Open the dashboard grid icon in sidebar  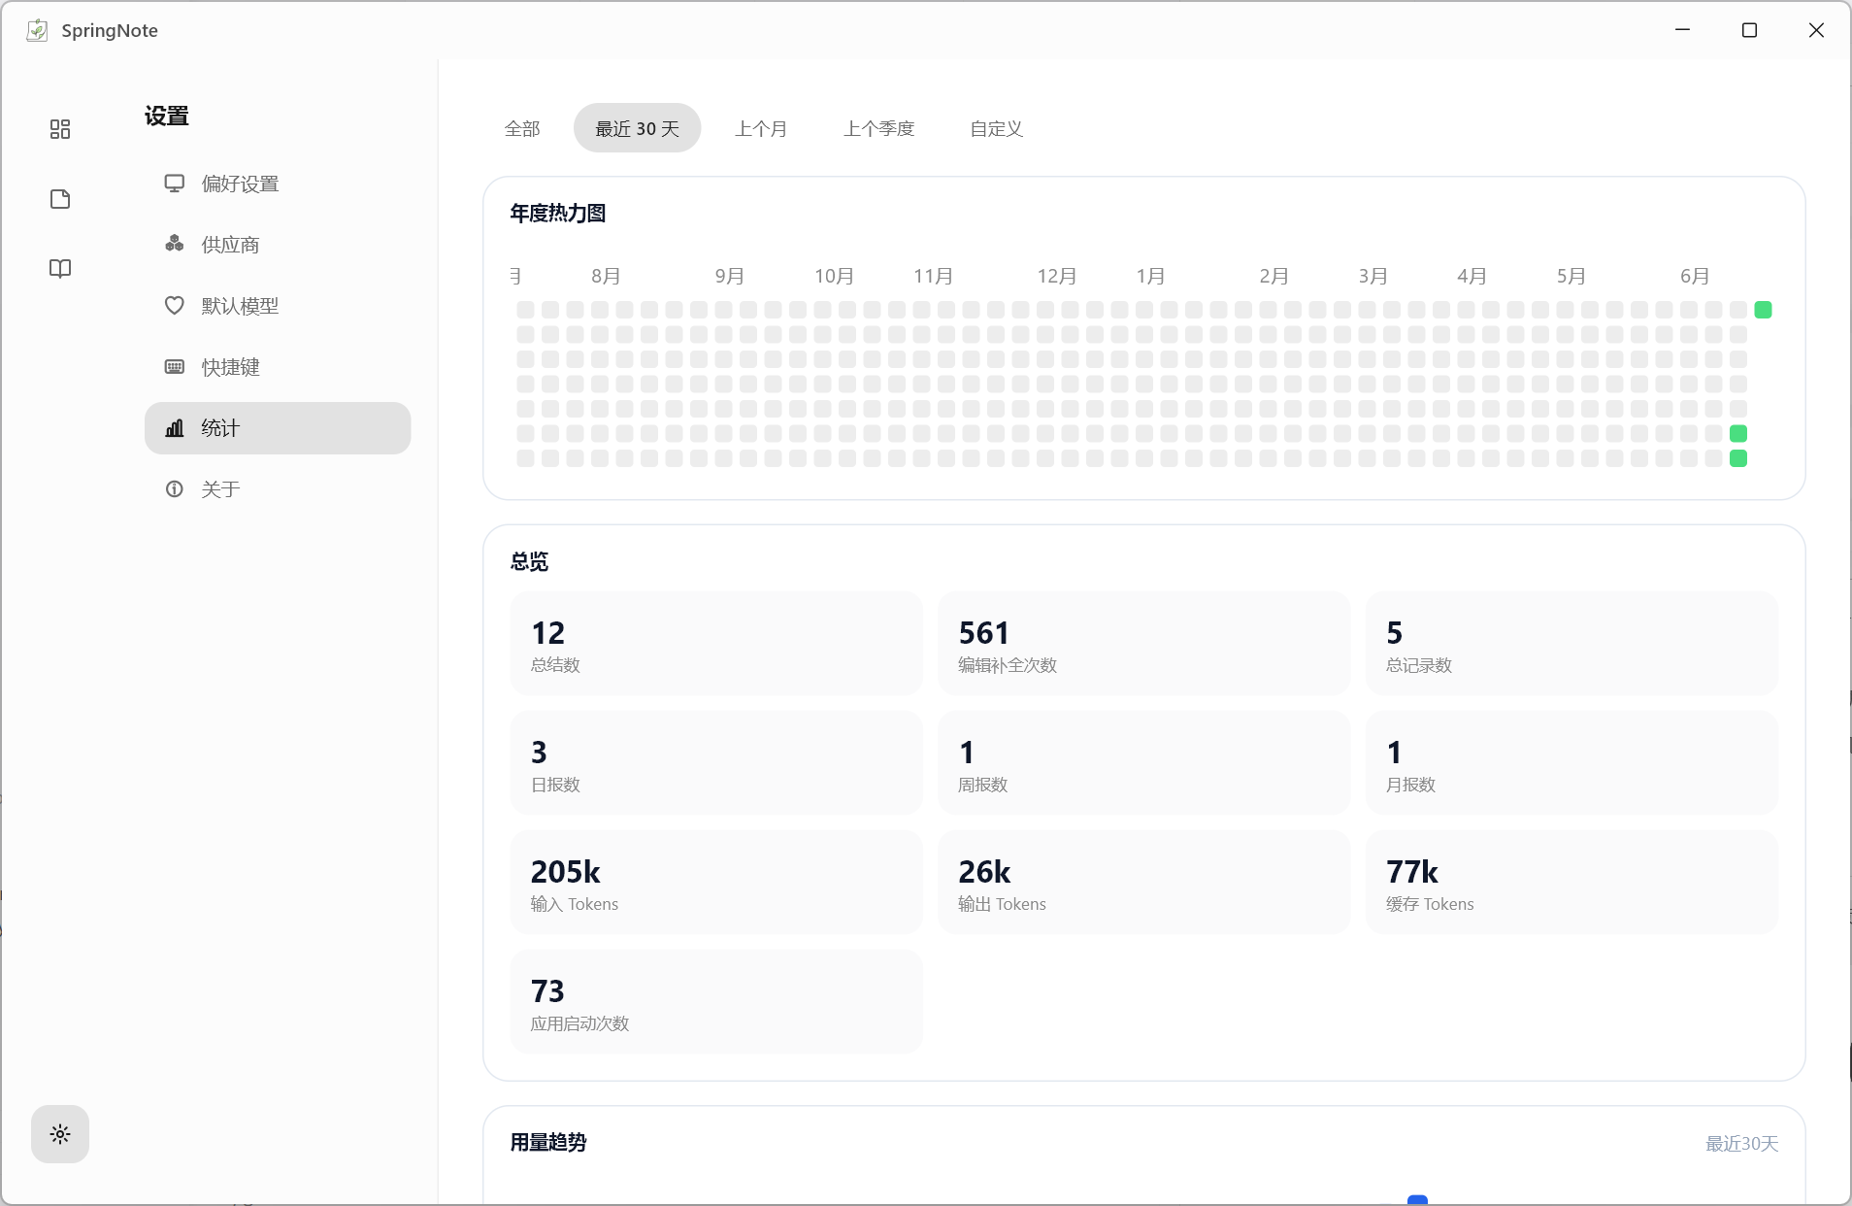pyautogui.click(x=60, y=129)
